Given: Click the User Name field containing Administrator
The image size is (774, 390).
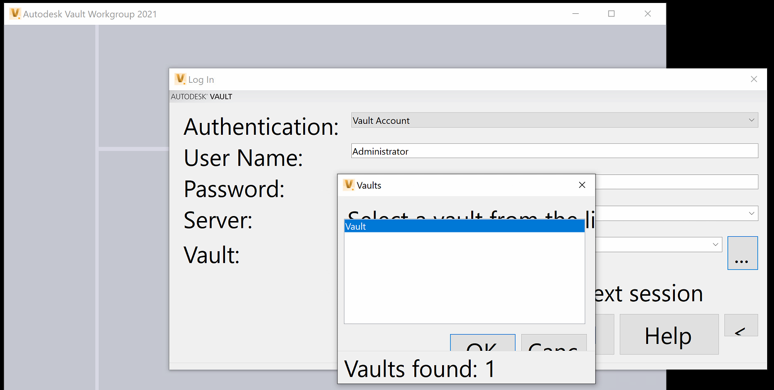Looking at the screenshot, I should (x=554, y=151).
